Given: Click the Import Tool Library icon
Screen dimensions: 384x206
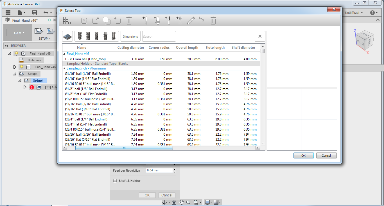Looking at the screenshot, I should point(84,21).
